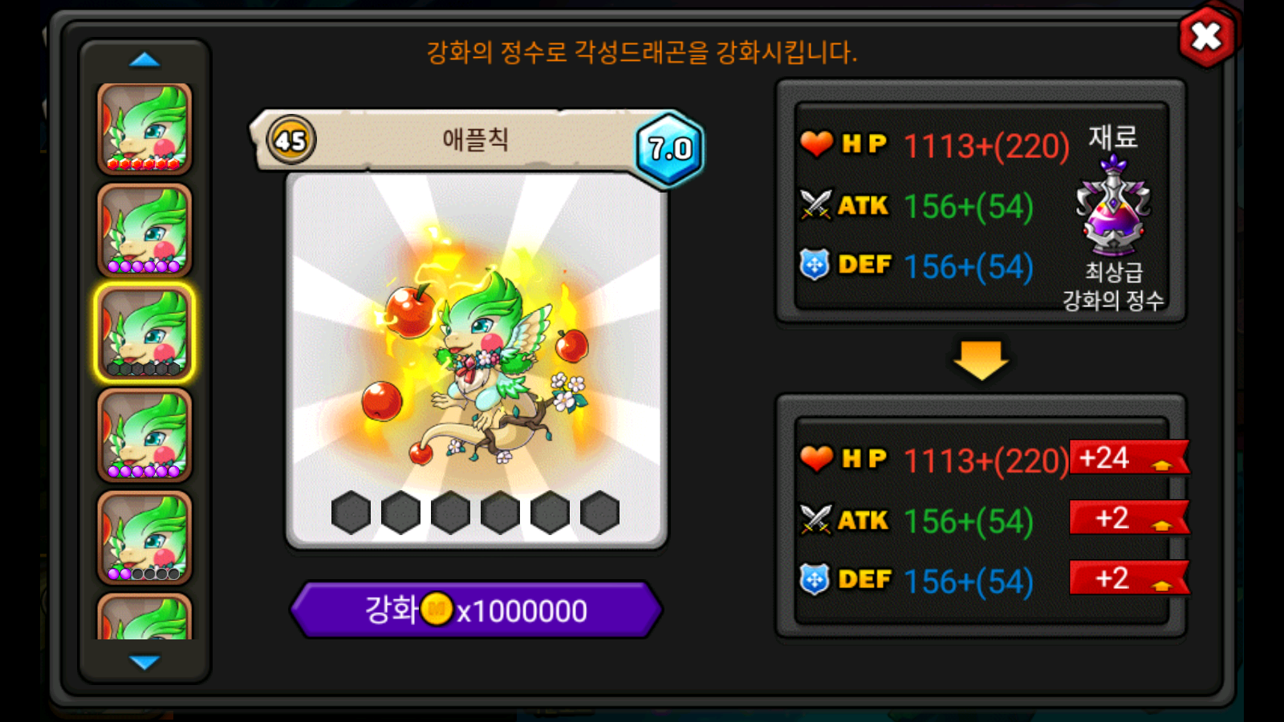This screenshot has height=722, width=1284.
Task: Close the dragon enhancement dialog
Action: (1206, 36)
